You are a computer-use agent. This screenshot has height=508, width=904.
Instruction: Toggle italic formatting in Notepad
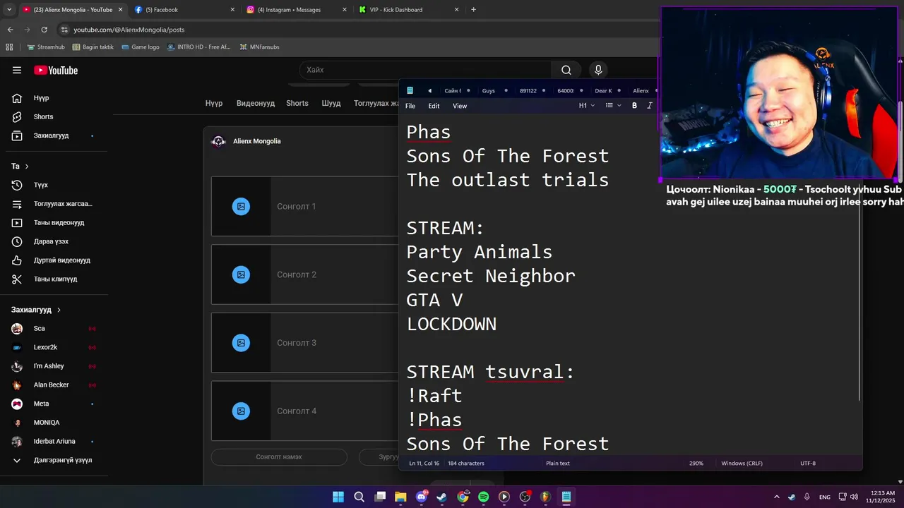(x=650, y=106)
